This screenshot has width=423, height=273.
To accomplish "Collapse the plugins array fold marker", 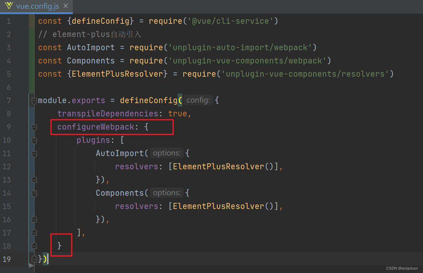I will coord(34,140).
